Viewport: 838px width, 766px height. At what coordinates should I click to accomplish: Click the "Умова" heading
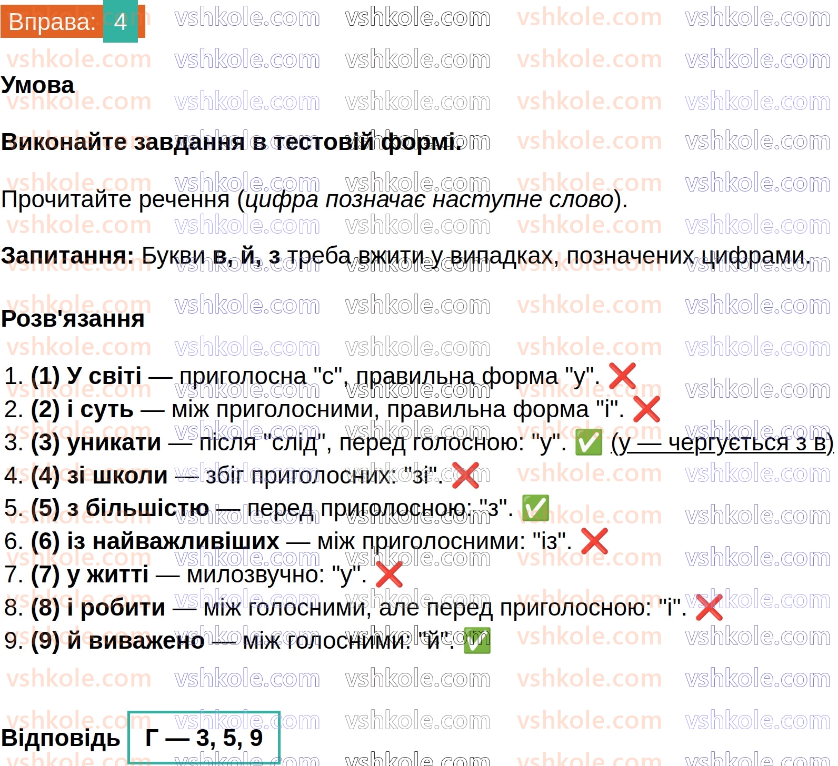point(38,85)
